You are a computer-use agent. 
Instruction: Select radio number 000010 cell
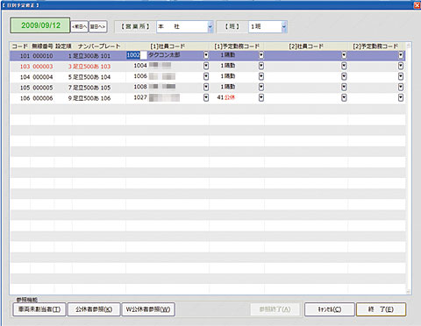43,56
